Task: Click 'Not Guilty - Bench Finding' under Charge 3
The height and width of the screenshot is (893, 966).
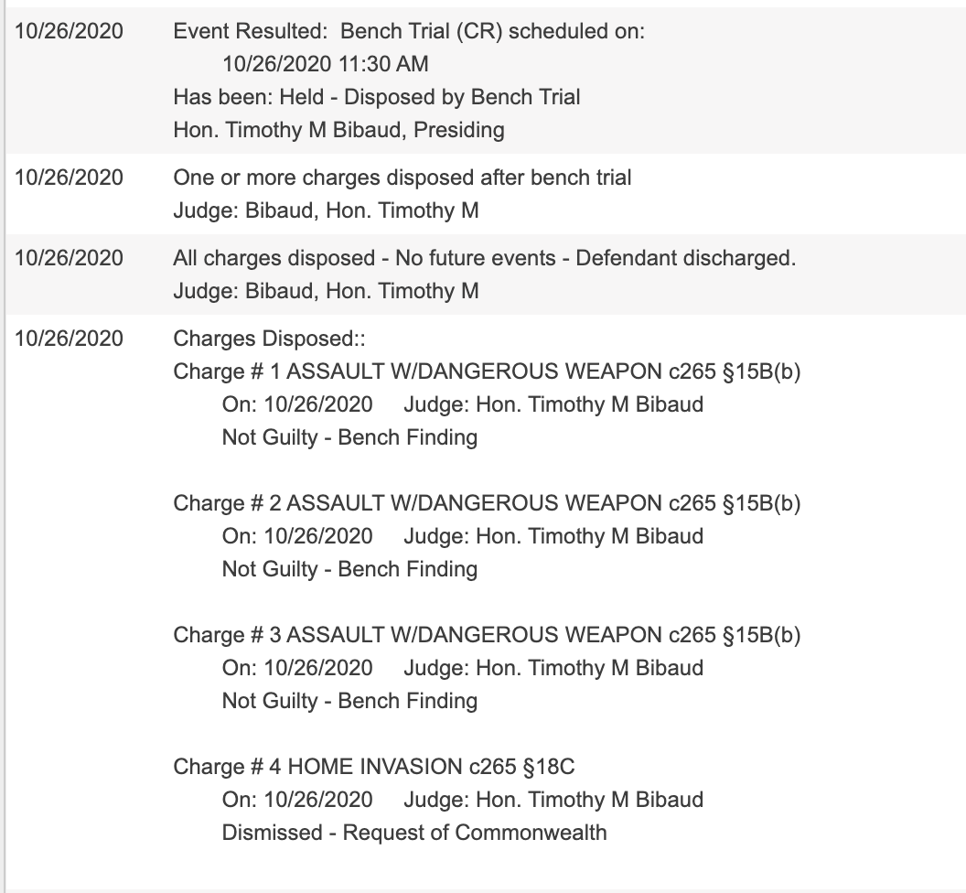Action: tap(349, 701)
